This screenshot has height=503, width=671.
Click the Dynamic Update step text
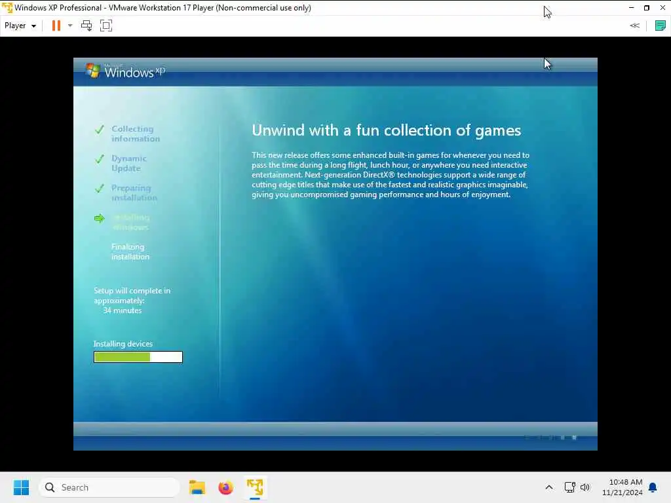pos(129,163)
